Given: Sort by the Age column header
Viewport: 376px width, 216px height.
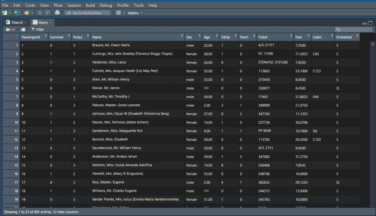Looking at the screenshot, I should (x=210, y=37).
